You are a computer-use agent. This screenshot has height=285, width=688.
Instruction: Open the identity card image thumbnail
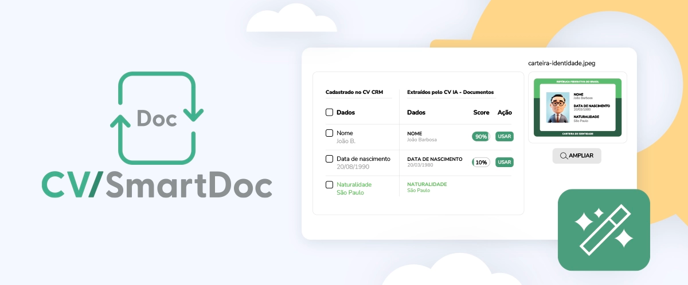(x=577, y=108)
